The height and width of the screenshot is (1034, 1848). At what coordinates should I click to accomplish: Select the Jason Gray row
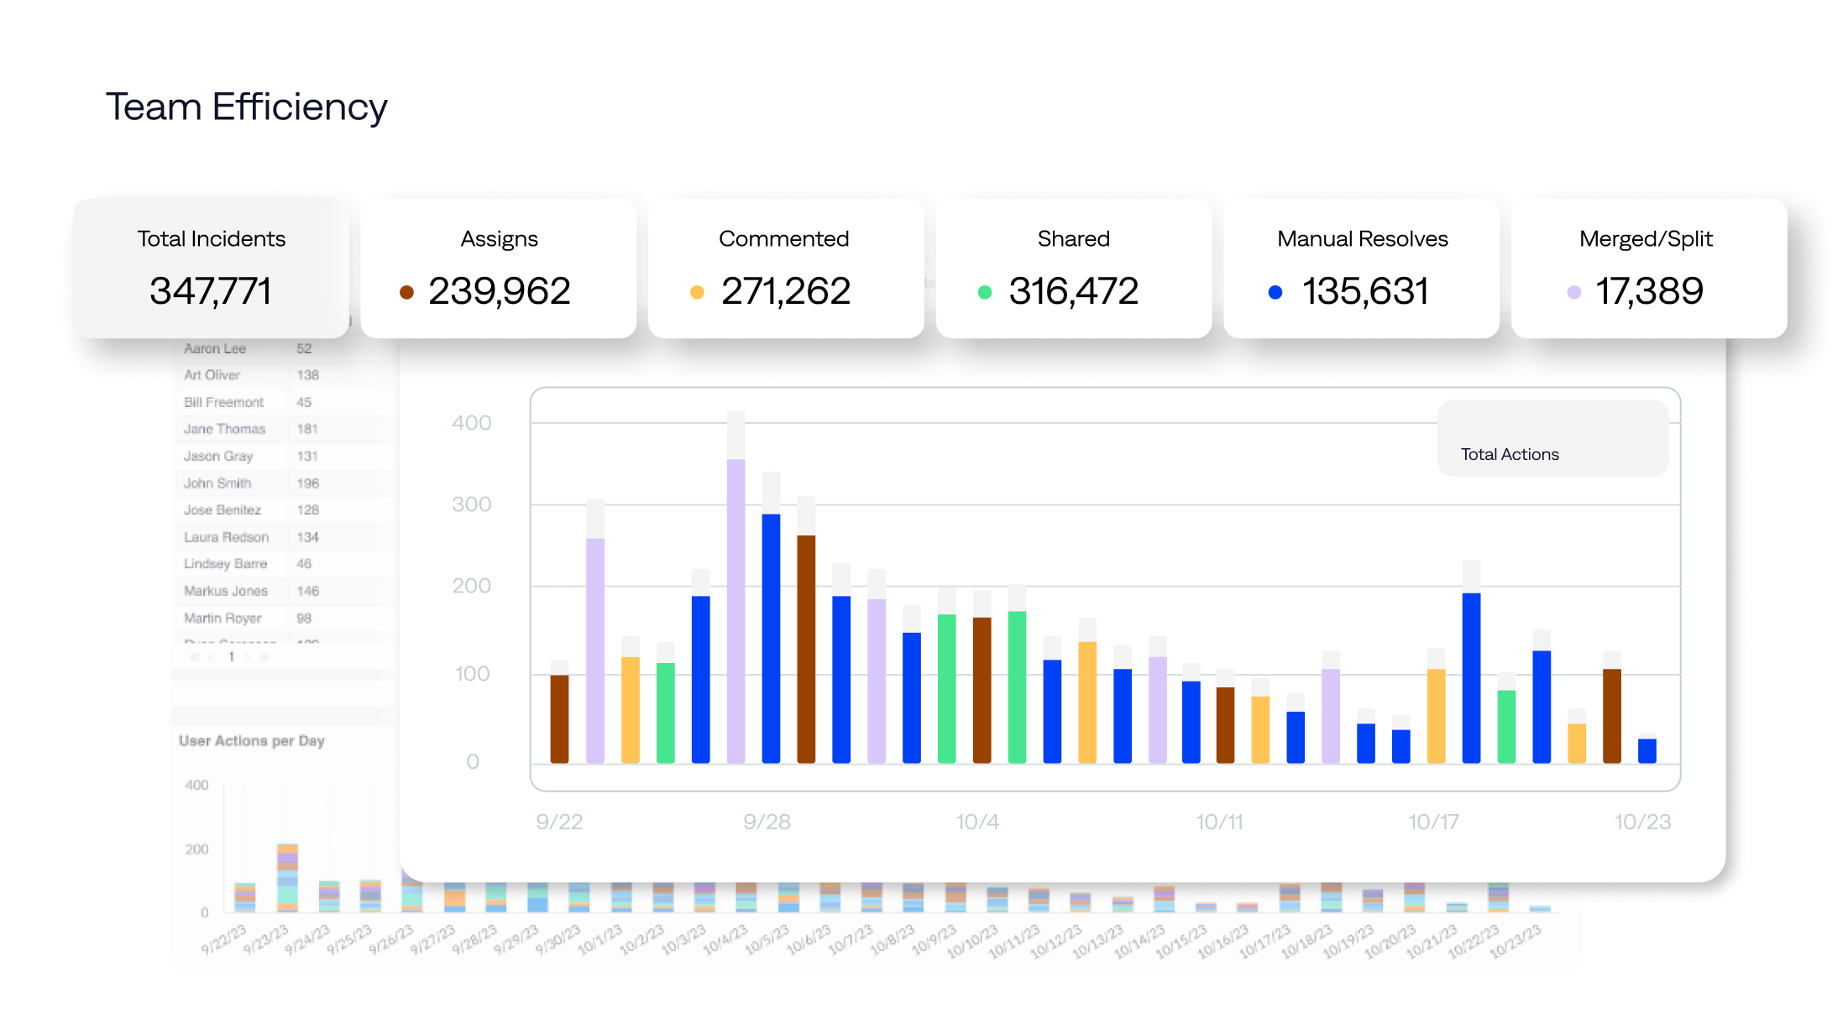click(x=285, y=456)
